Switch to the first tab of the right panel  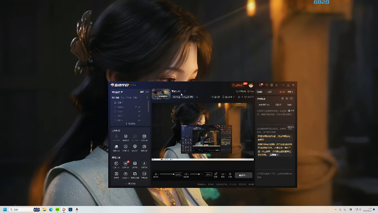[x=259, y=92]
